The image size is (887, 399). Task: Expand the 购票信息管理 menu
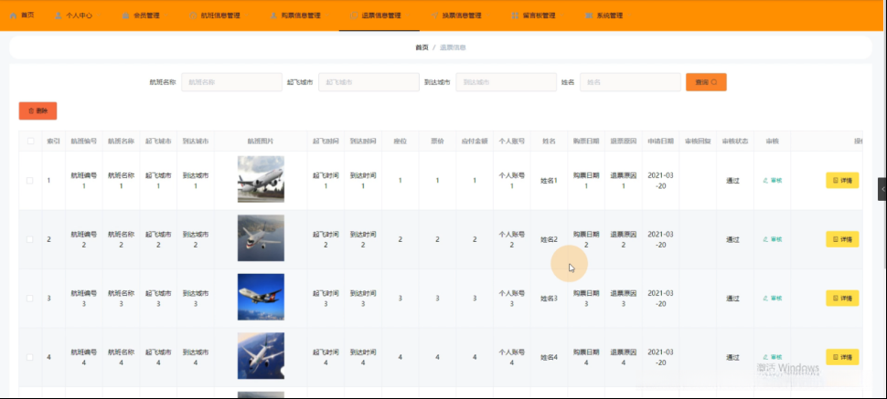click(295, 16)
